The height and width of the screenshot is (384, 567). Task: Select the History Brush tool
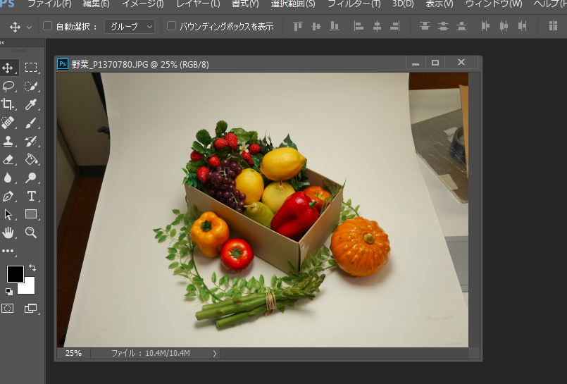click(x=31, y=141)
